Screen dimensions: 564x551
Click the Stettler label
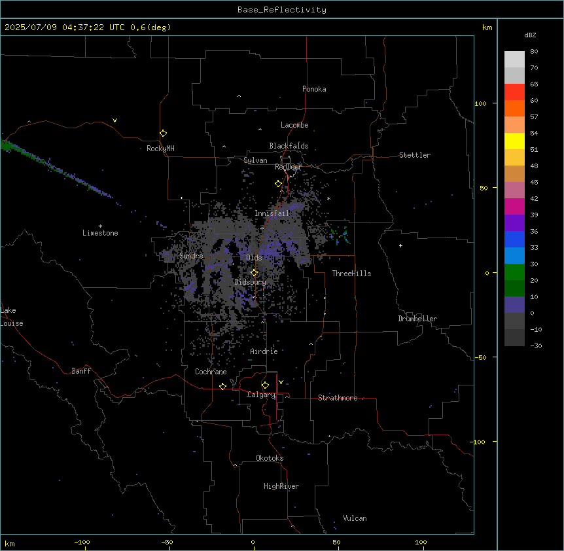(415, 155)
